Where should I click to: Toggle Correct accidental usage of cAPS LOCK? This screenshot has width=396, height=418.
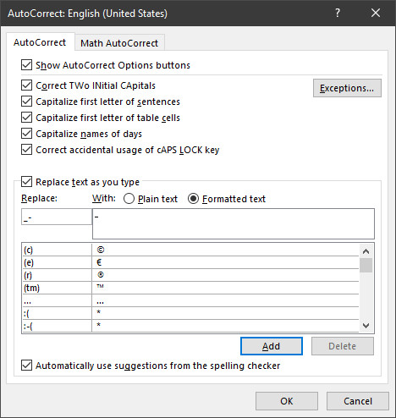click(x=26, y=150)
